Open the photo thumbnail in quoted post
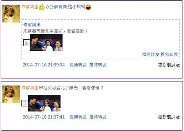 coord(46,43)
